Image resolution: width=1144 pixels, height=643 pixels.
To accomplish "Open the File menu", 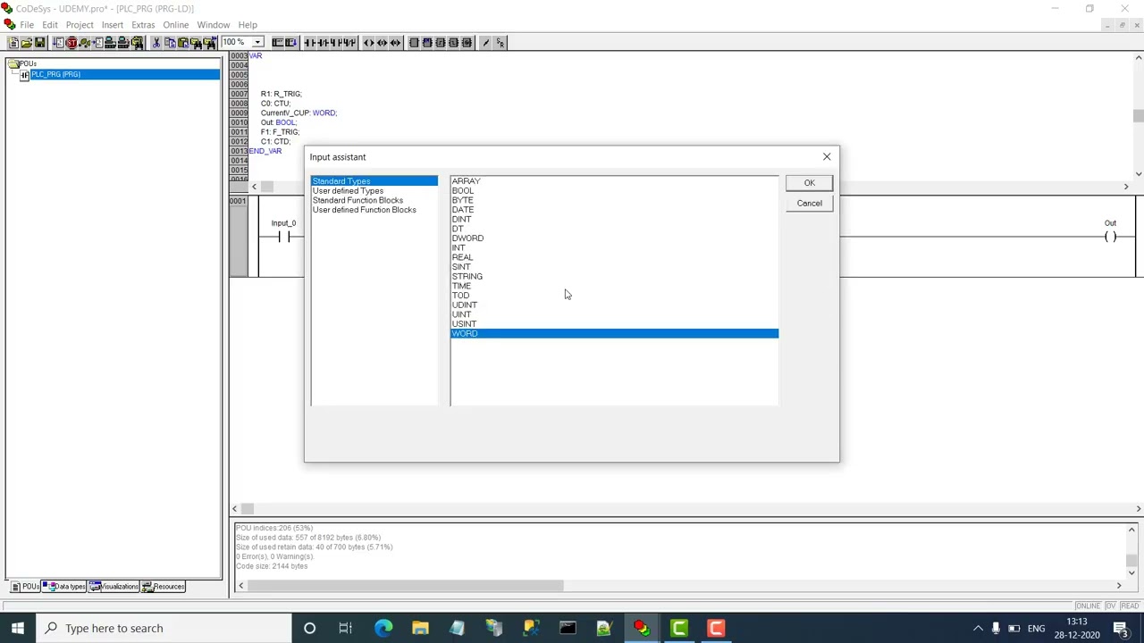I will coord(27,25).
